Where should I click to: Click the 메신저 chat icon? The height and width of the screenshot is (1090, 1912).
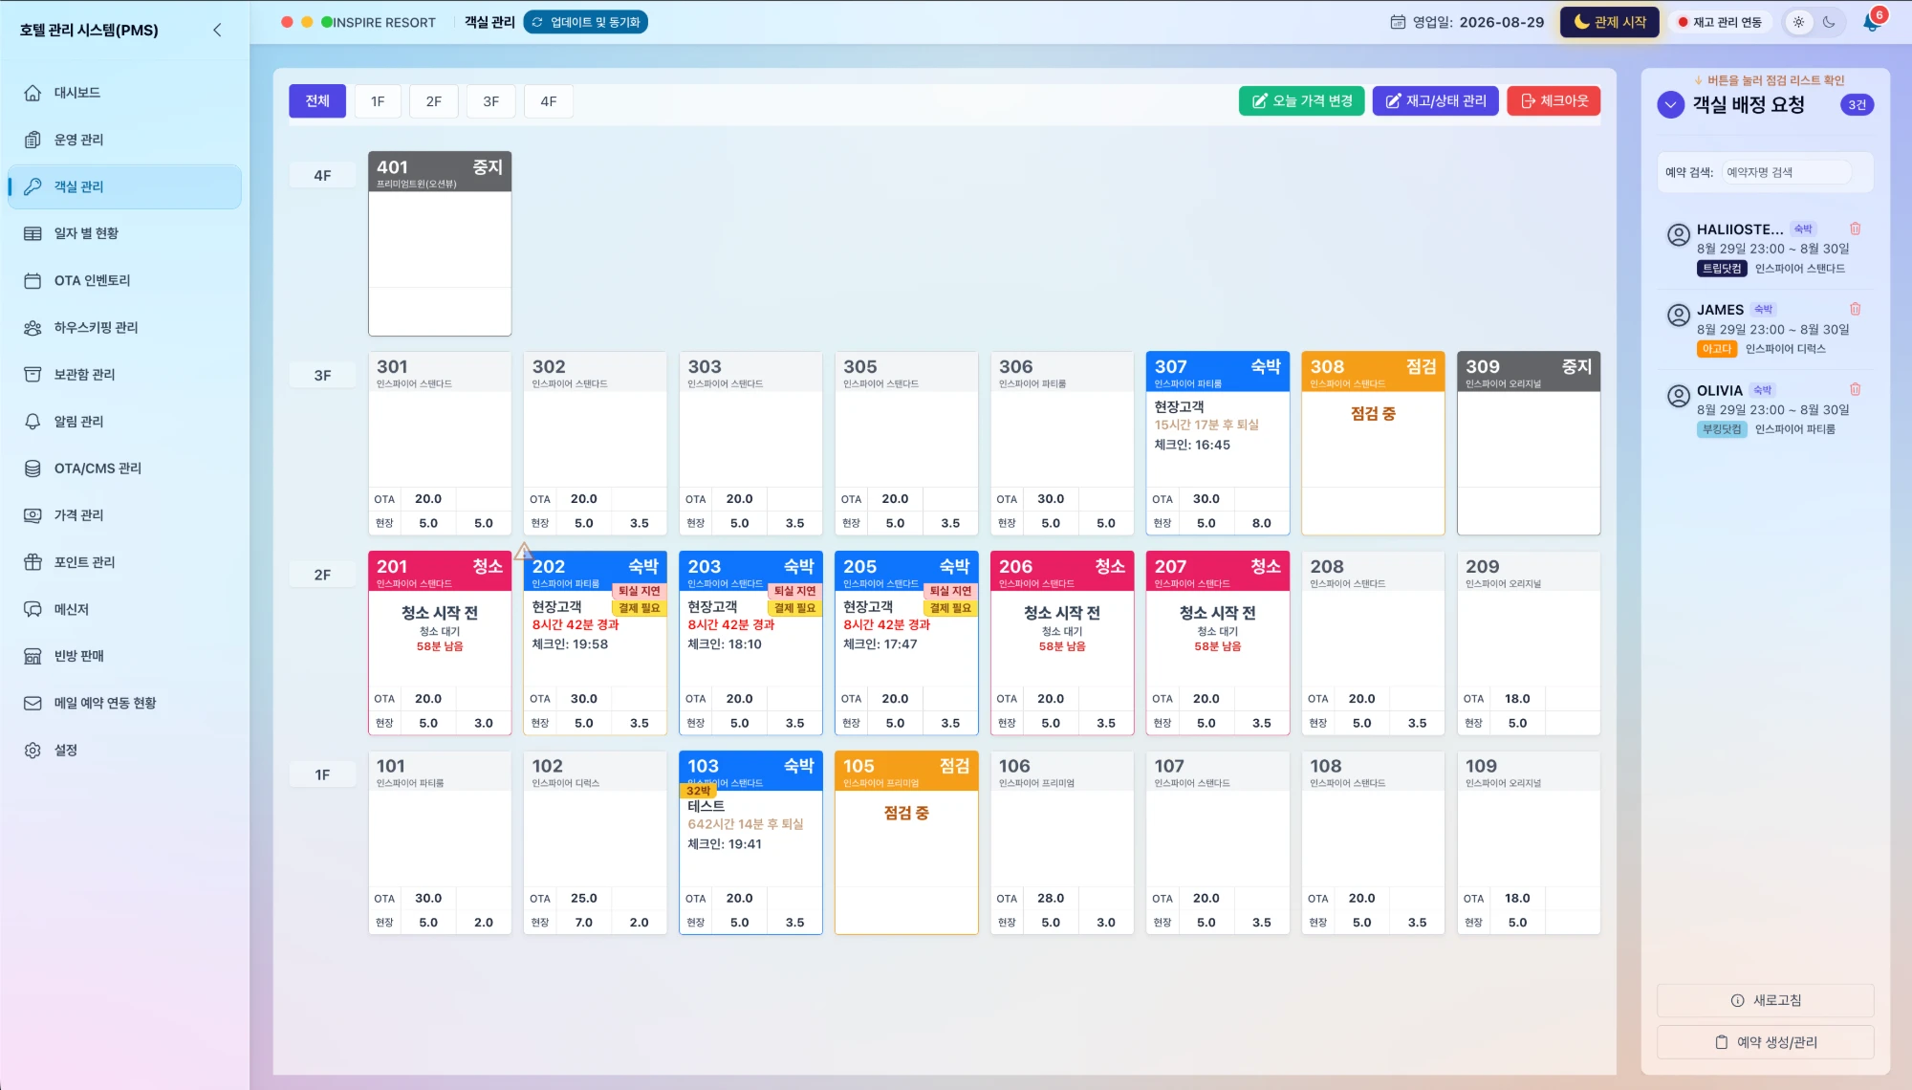click(x=33, y=609)
